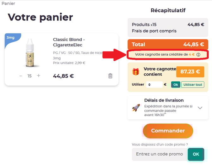The width and height of the screenshot is (212, 166).
Task: Decrease quantity with the minus button
Action: coord(21,76)
